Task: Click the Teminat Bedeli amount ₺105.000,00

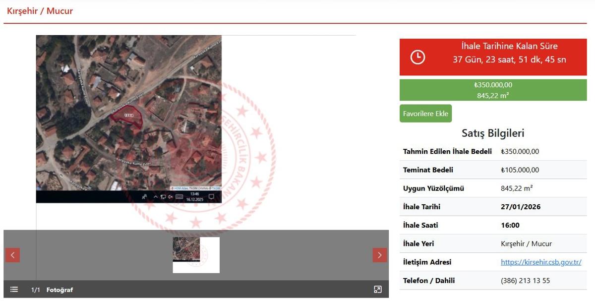Action: [520, 170]
